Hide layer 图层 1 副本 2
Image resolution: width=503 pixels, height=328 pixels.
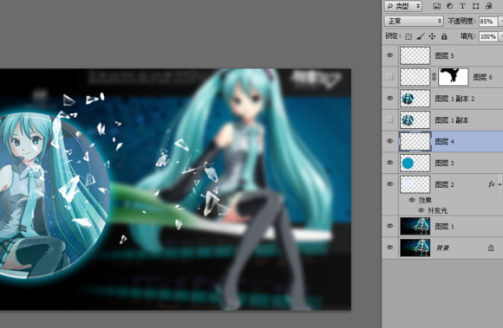tap(389, 99)
